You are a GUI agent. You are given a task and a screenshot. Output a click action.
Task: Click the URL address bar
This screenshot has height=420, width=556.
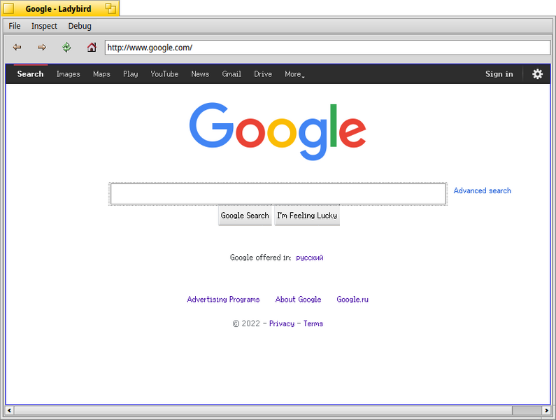(327, 48)
